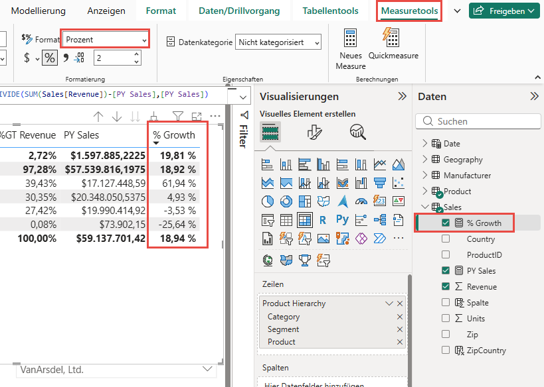Screen dimensions: 544x387
Task: Expand the Date table
Action: click(x=425, y=143)
